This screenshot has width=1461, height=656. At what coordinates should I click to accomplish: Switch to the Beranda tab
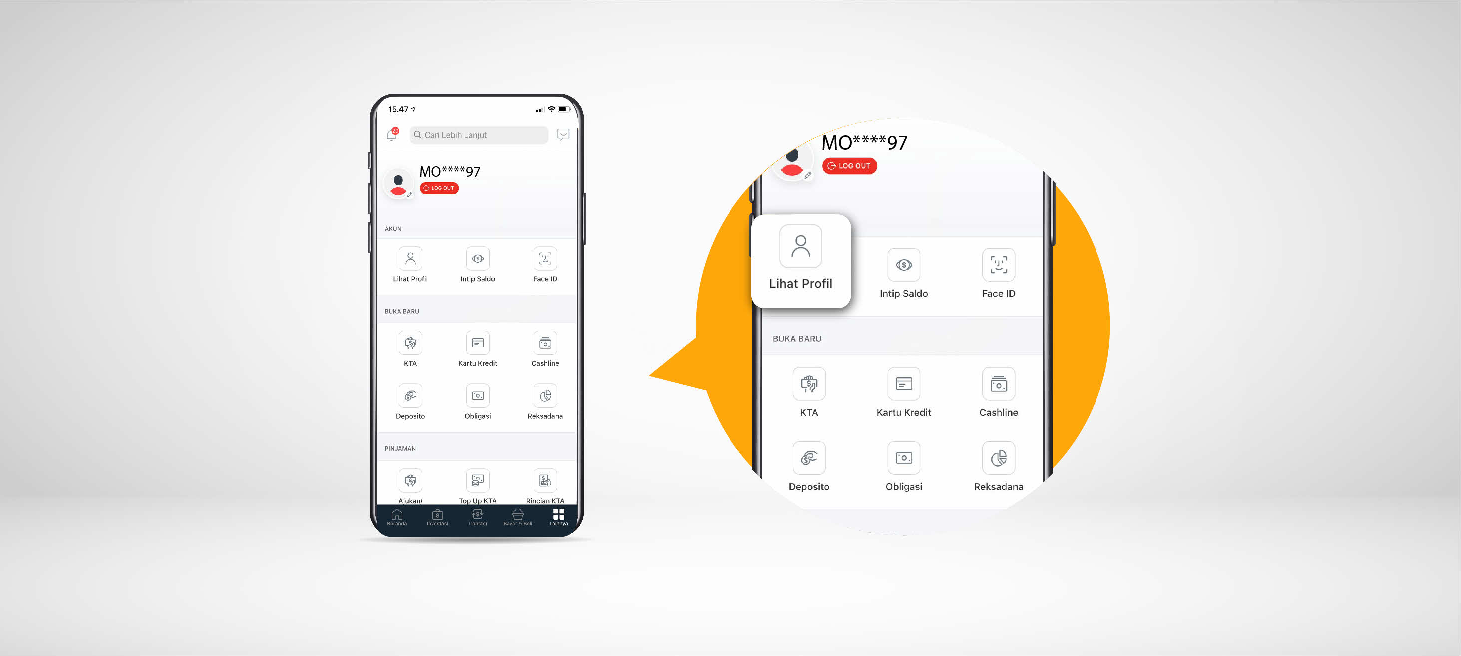point(394,522)
